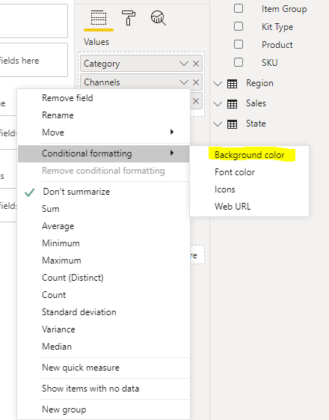Click the Sales table name
This screenshot has height=420, width=329.
[x=256, y=103]
